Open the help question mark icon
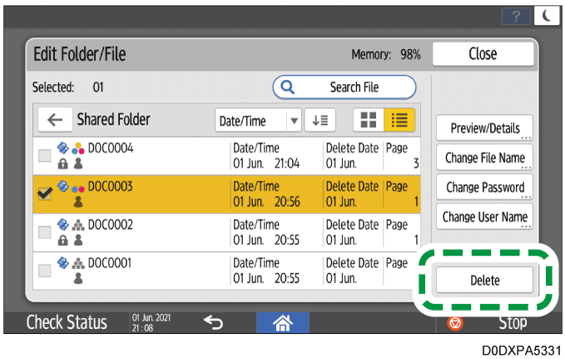This screenshot has width=565, height=359. point(521,15)
